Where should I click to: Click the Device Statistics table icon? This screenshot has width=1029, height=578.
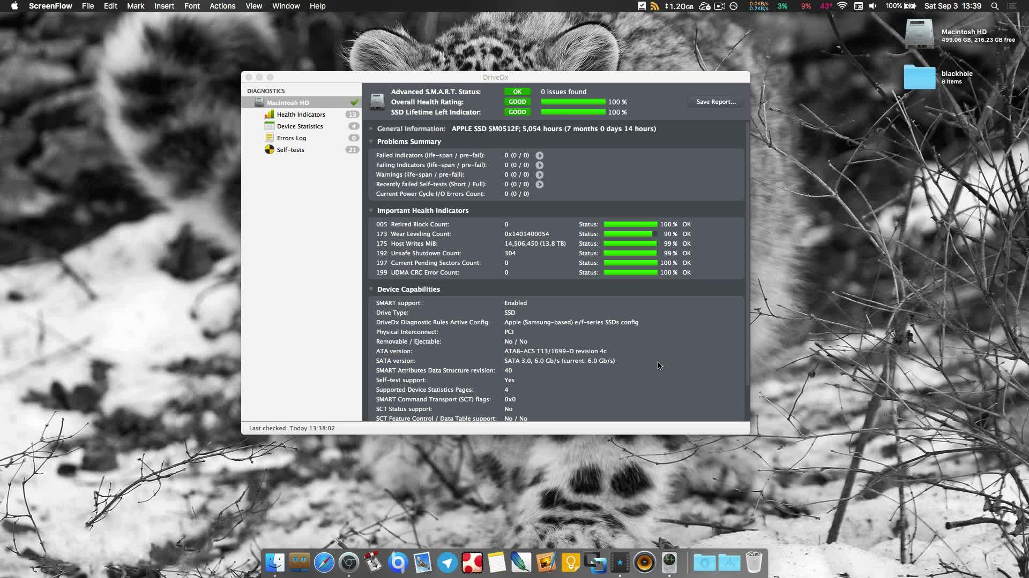click(x=269, y=126)
